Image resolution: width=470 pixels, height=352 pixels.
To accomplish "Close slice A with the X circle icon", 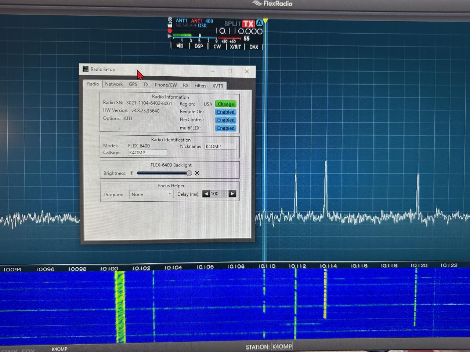I will (x=170, y=19).
